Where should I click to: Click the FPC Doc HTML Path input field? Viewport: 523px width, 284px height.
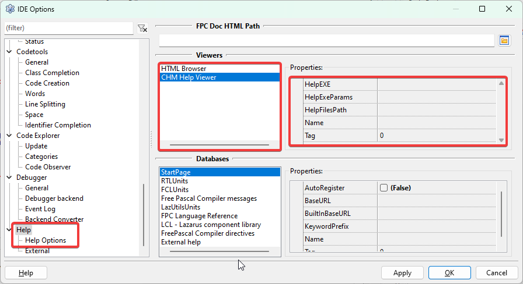(x=326, y=40)
